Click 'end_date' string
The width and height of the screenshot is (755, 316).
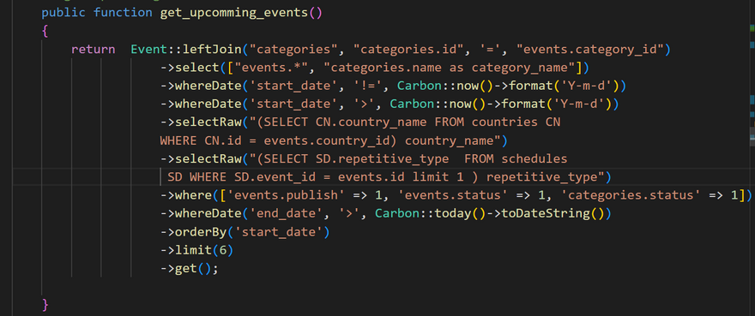287,213
